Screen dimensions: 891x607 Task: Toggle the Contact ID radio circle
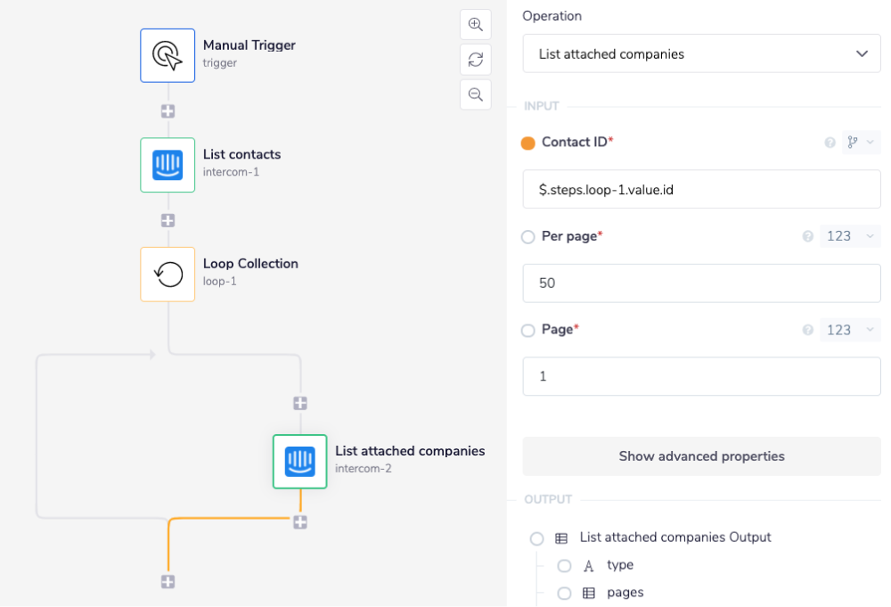point(528,143)
